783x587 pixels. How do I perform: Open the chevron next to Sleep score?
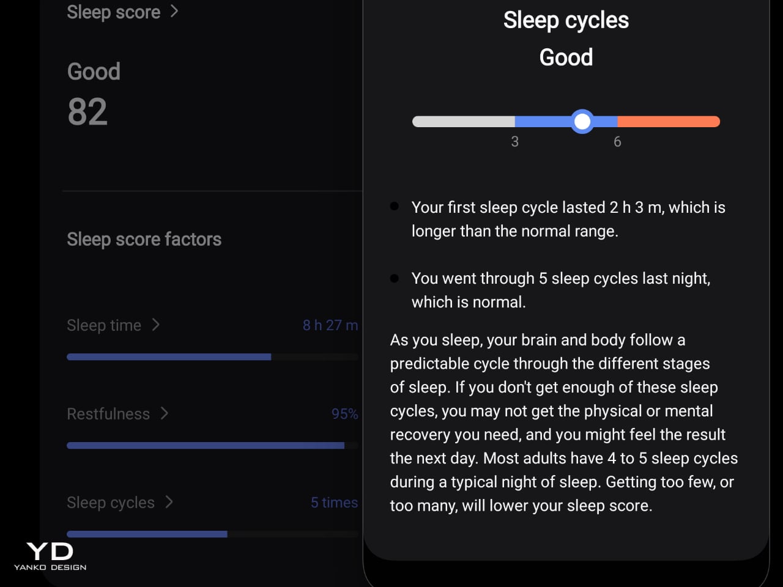coord(174,11)
